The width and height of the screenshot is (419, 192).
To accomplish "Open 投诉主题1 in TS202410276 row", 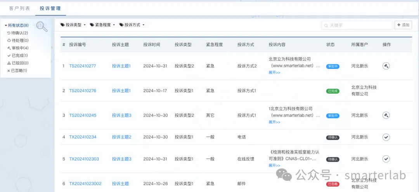I will click(x=121, y=91).
